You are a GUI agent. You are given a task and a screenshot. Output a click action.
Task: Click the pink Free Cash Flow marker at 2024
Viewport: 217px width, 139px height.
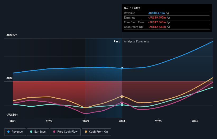pos(122,103)
